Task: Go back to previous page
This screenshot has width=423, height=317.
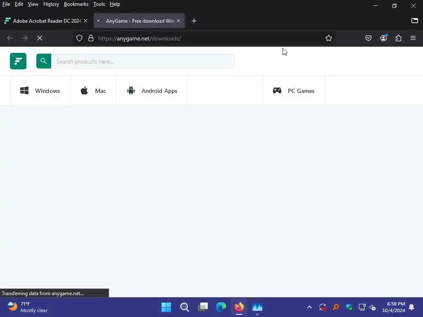Action: [x=10, y=38]
